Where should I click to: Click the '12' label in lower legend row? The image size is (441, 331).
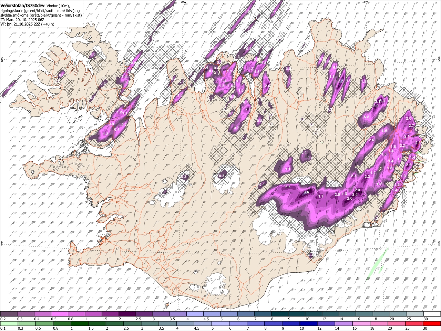pyautogui.click(x=319, y=329)
